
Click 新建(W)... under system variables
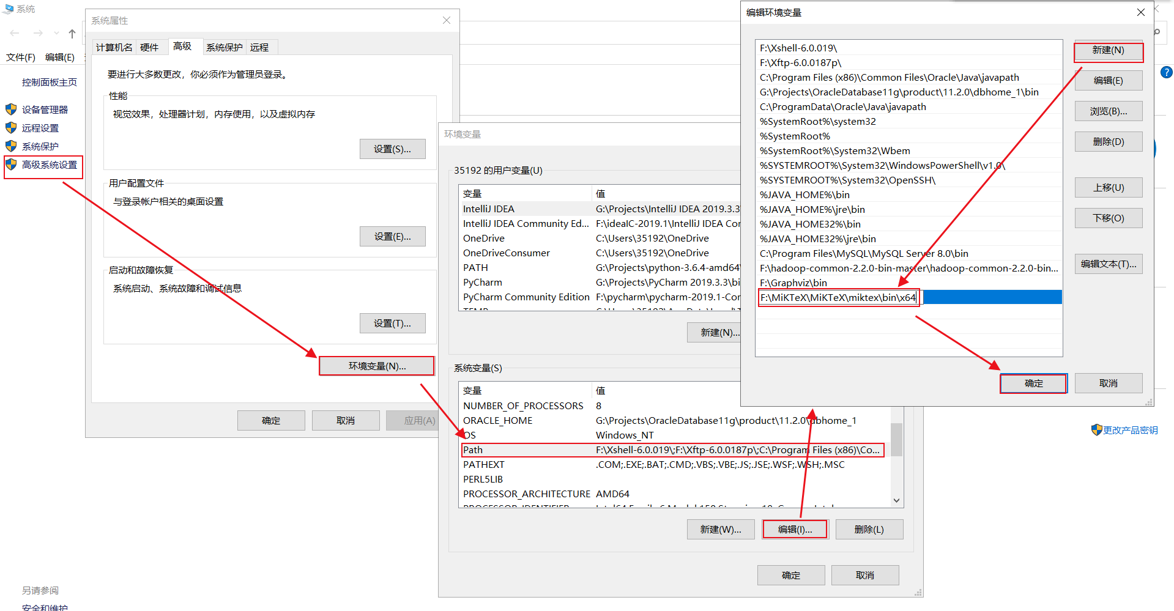[721, 529]
